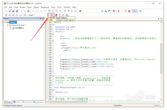The height and width of the screenshot is (110, 167).
Task: Open the project window layout dropdown arrow
Action: click(136, 11)
